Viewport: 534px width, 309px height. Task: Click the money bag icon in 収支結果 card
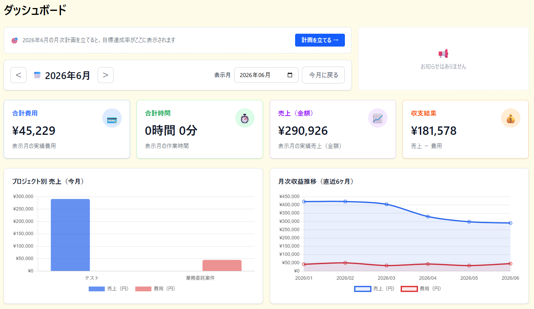pyautogui.click(x=511, y=118)
